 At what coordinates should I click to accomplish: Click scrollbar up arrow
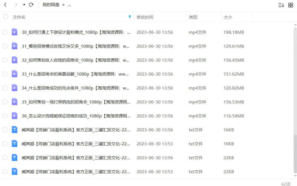(x=295, y=25)
